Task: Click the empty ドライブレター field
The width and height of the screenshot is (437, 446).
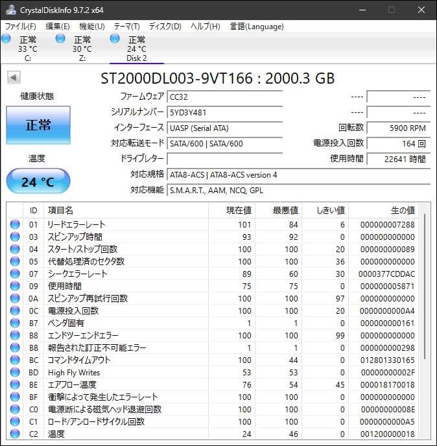Action: (225, 159)
